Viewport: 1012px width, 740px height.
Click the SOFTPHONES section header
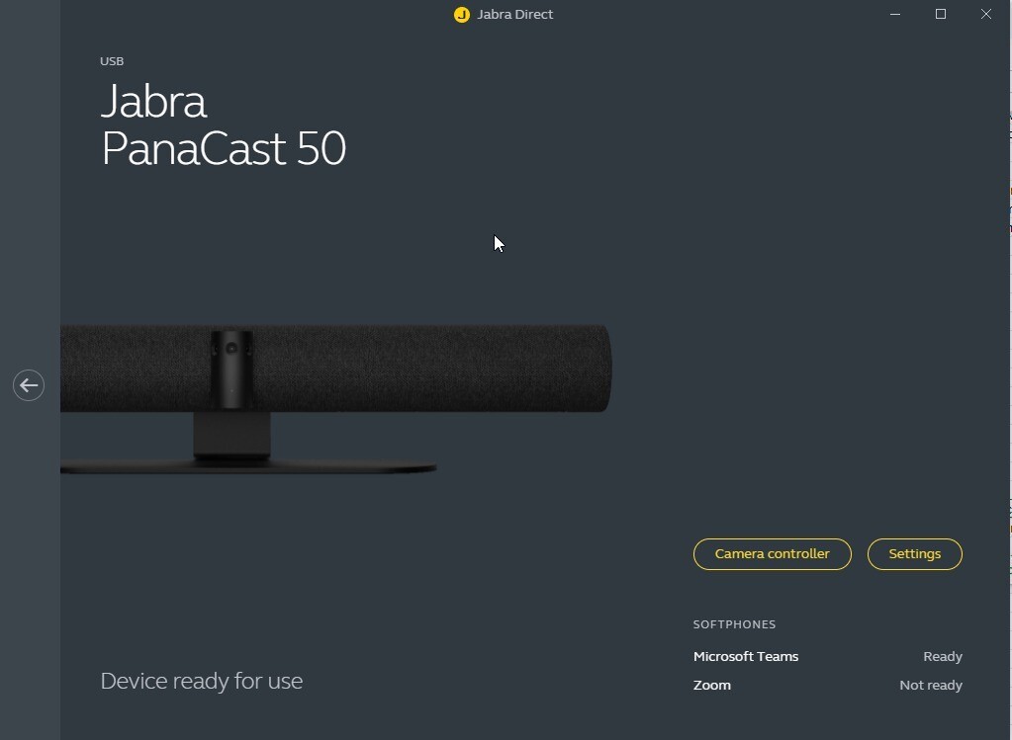tap(734, 624)
